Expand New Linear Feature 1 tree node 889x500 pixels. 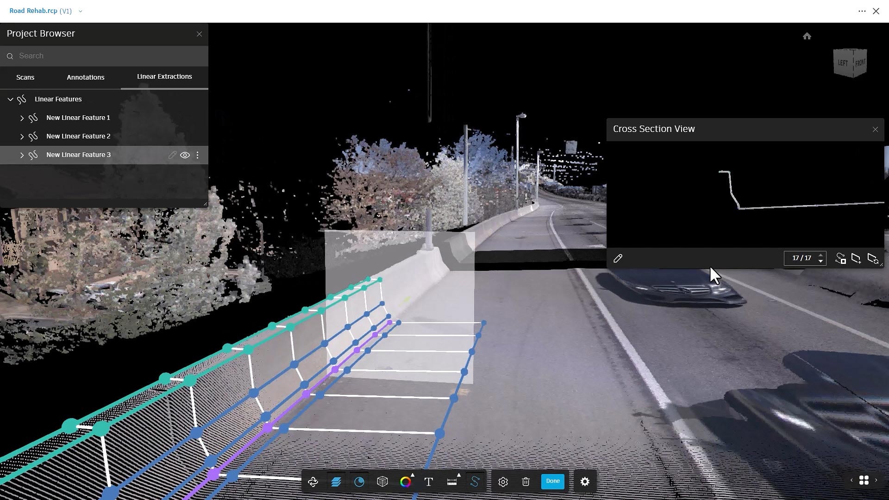point(22,118)
